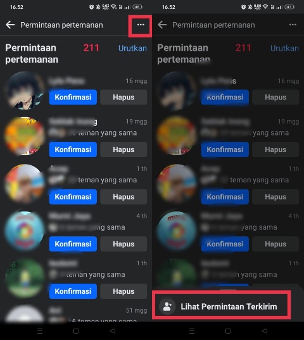Confirm the 4 th old friend request

[73, 244]
